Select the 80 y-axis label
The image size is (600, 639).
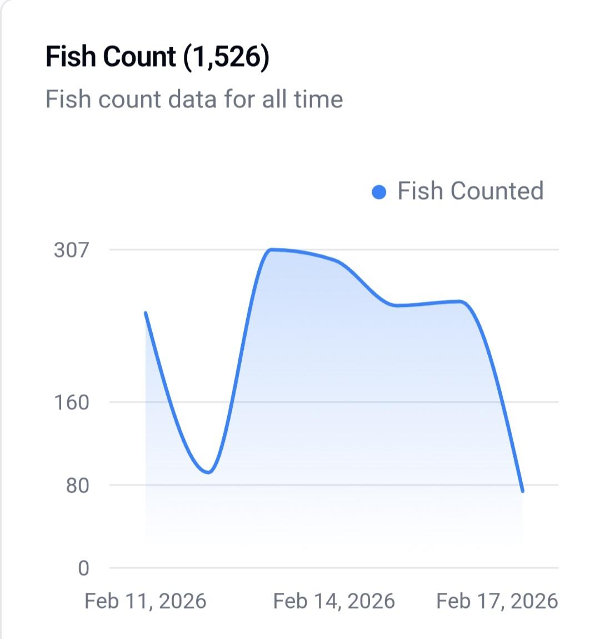click(x=77, y=486)
